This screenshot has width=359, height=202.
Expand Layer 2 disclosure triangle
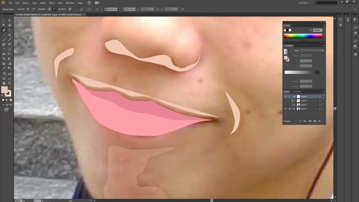pyautogui.click(x=294, y=105)
